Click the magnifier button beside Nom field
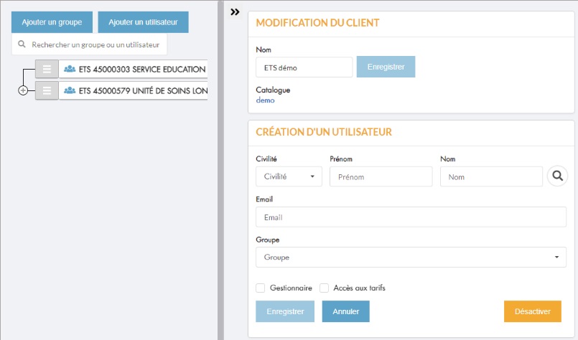The width and height of the screenshot is (578, 340). [x=557, y=176]
